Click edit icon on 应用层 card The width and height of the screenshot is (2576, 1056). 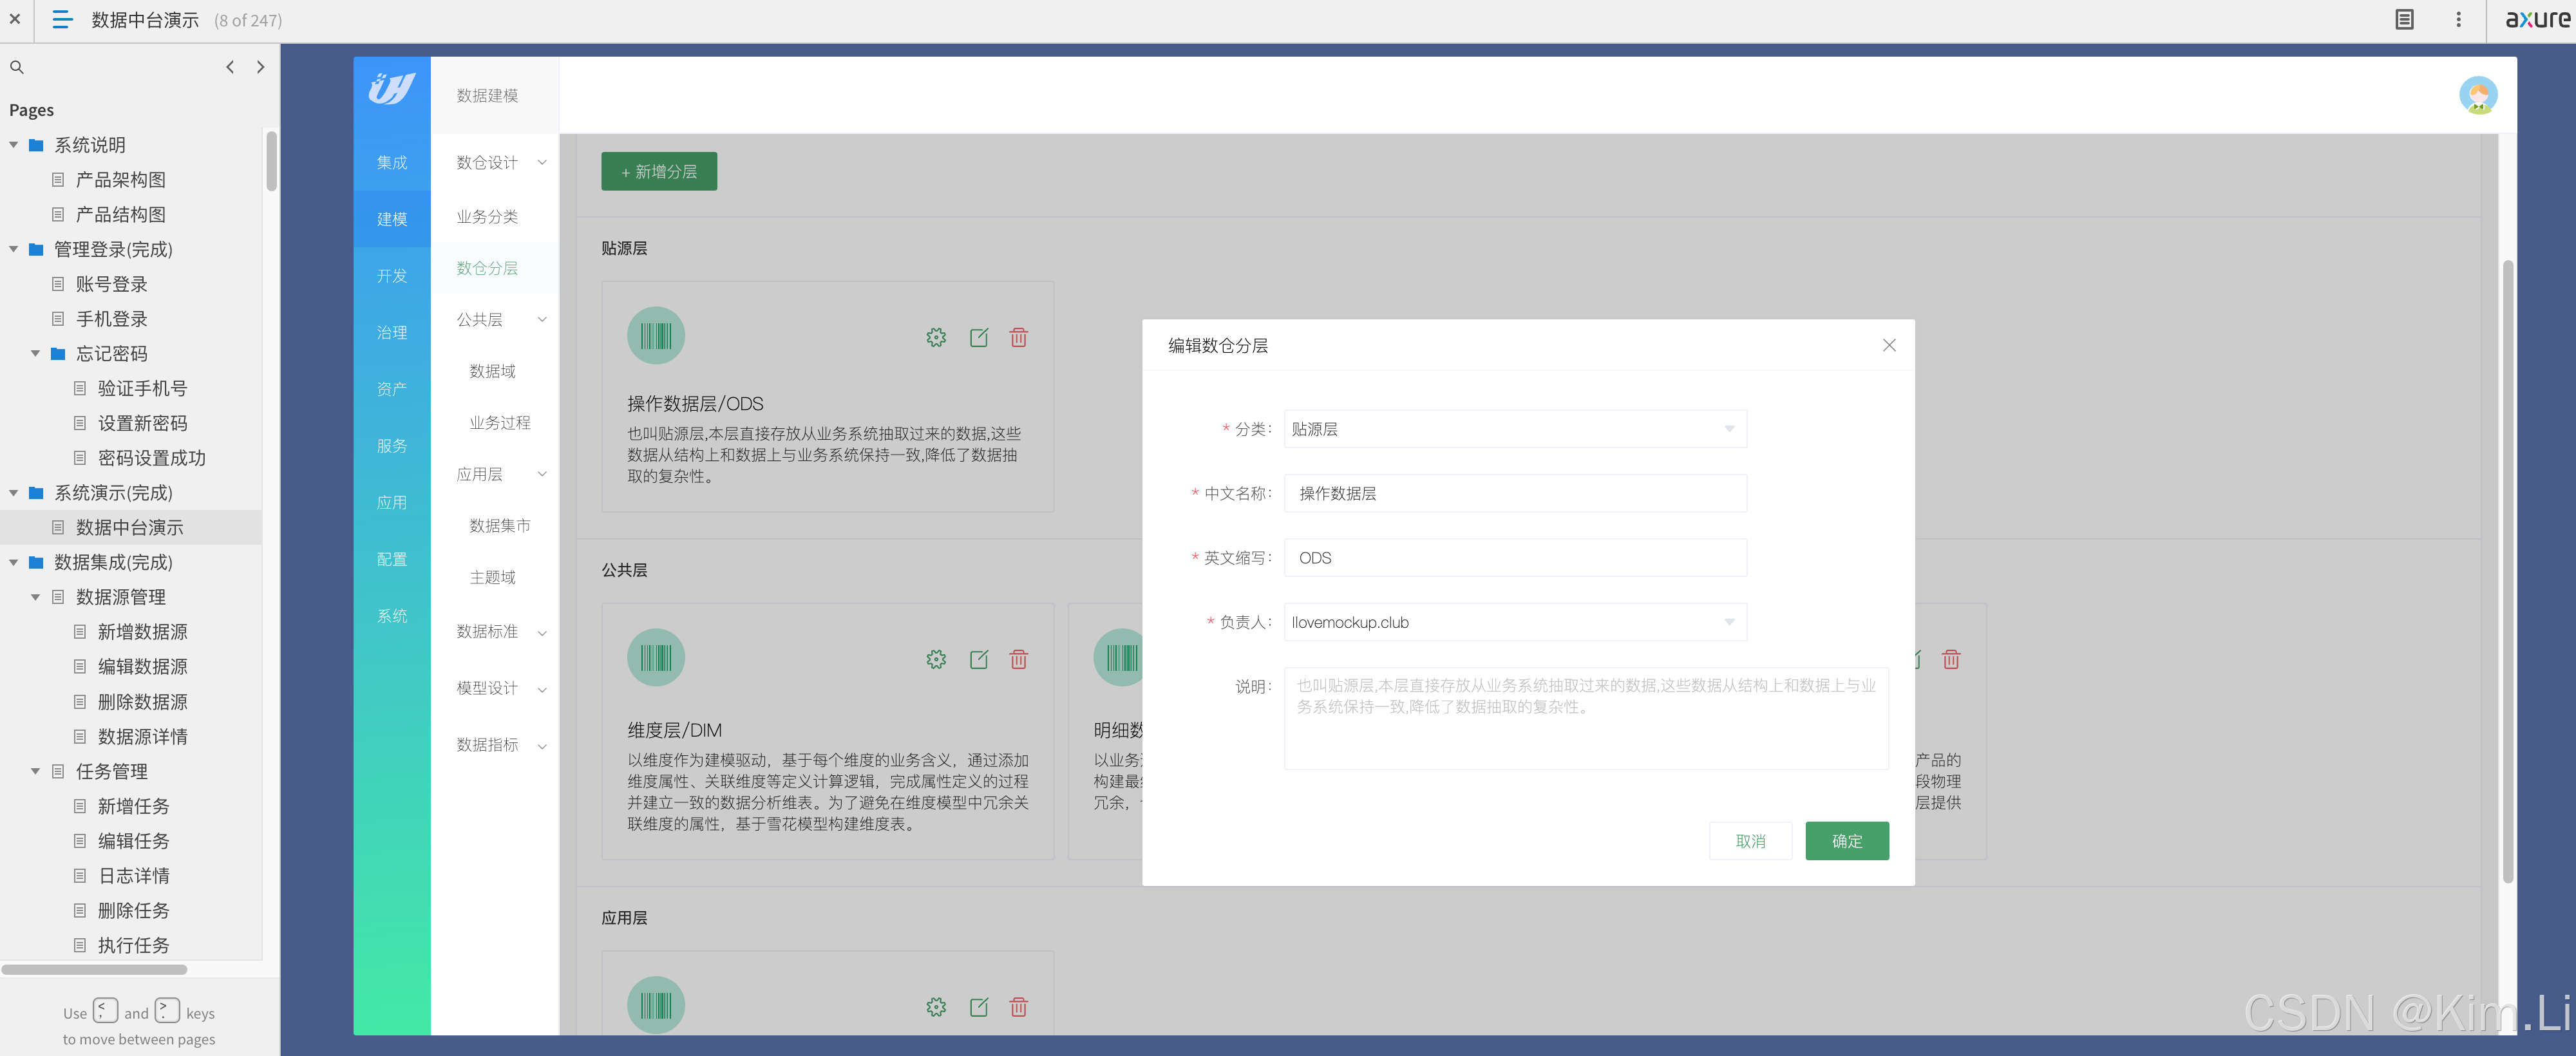click(979, 1007)
